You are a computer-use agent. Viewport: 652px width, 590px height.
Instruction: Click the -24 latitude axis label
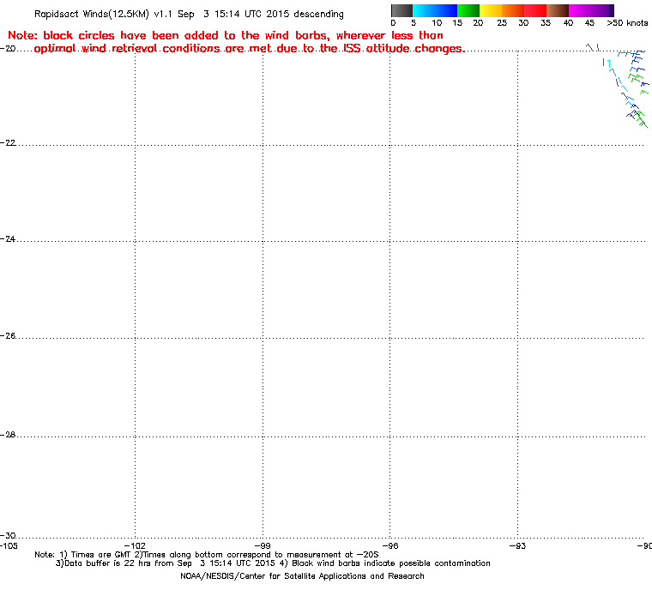[8, 239]
